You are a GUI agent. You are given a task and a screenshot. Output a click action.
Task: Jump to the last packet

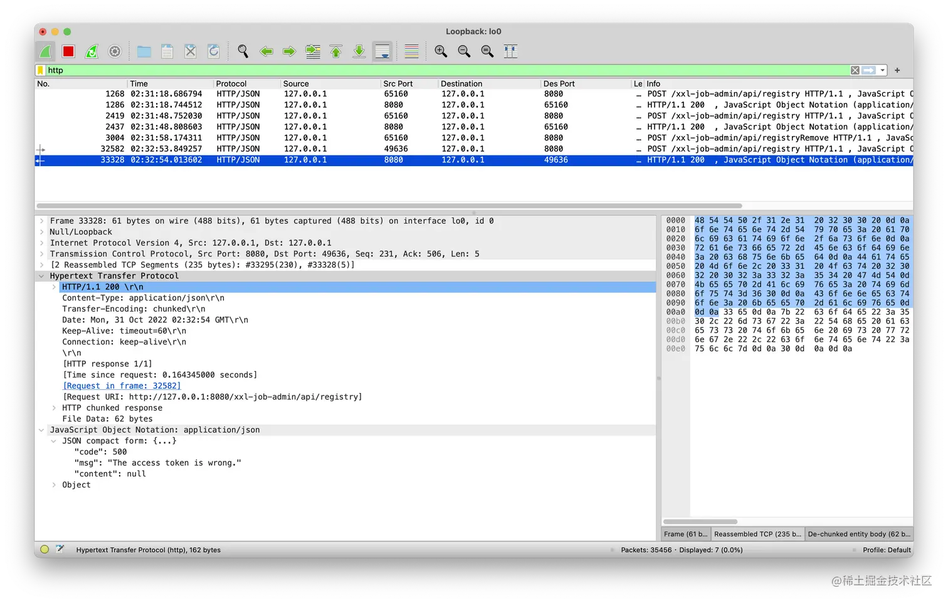click(x=359, y=51)
